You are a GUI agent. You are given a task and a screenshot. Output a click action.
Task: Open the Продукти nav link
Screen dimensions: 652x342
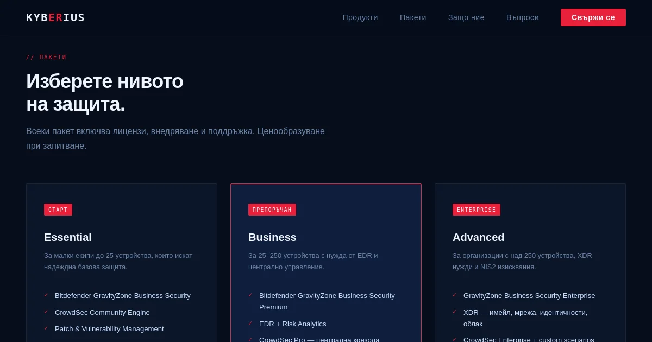(x=360, y=17)
